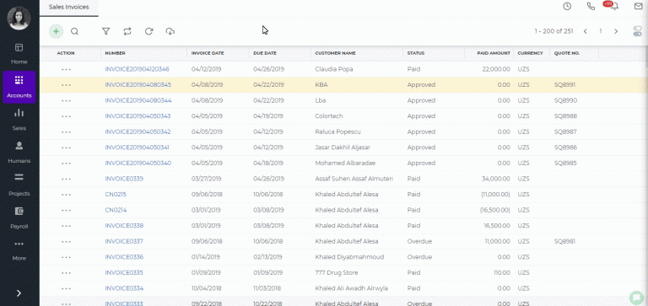Click the green add invoice plus icon
The width and height of the screenshot is (648, 306).
57,31
